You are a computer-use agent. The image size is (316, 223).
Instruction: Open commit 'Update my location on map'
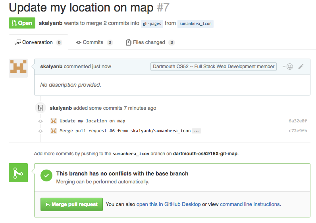(92, 121)
